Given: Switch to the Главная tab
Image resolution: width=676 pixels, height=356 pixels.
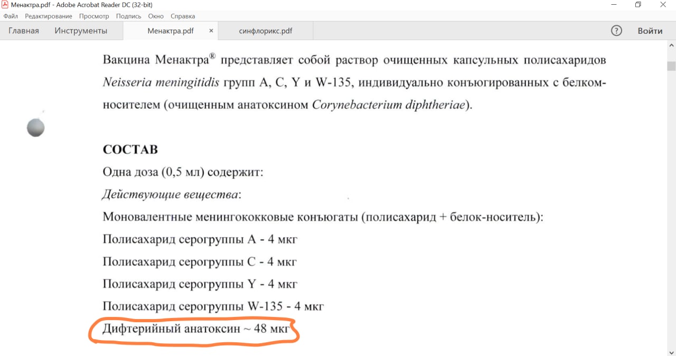Looking at the screenshot, I should 24,31.
